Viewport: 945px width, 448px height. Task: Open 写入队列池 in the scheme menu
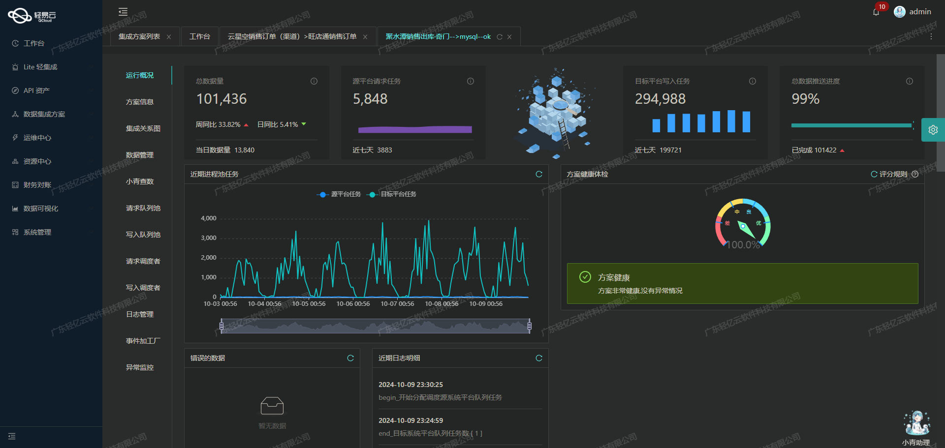click(x=143, y=235)
